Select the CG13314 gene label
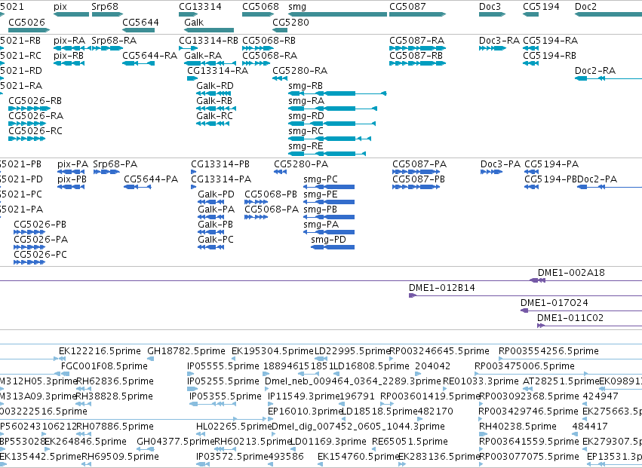 tap(200, 7)
